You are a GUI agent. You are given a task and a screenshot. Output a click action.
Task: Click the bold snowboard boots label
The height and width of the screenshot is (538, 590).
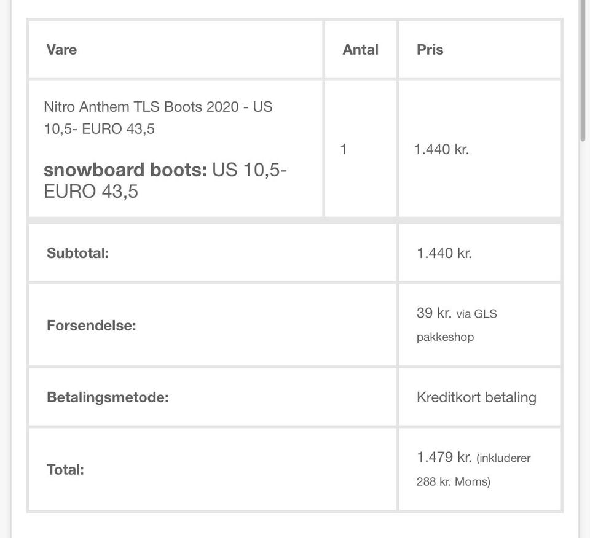[x=125, y=170]
